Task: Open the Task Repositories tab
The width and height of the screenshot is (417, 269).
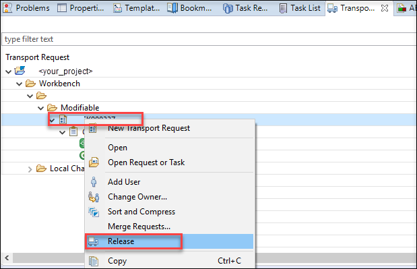Action: click(245, 8)
